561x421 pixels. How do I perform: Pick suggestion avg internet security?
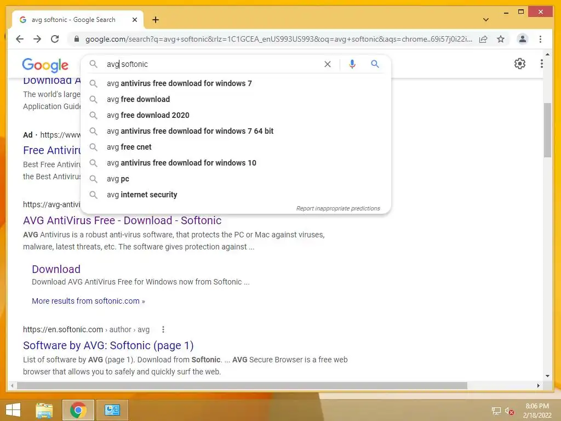point(236,195)
